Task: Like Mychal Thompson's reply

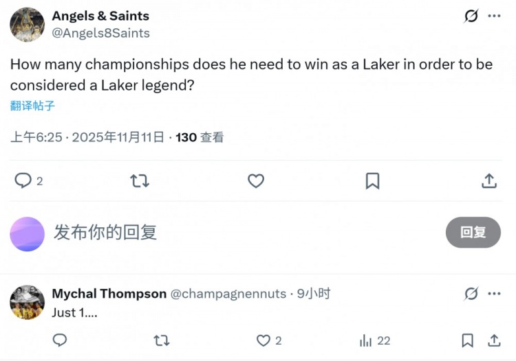Action: 264,340
